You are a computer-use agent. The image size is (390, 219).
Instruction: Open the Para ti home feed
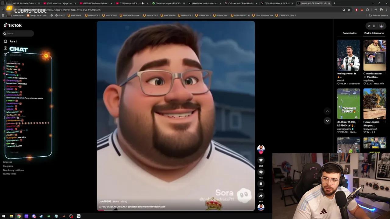(x=10, y=41)
